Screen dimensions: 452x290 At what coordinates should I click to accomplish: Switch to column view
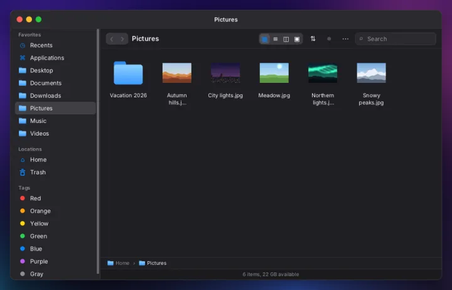(x=286, y=39)
